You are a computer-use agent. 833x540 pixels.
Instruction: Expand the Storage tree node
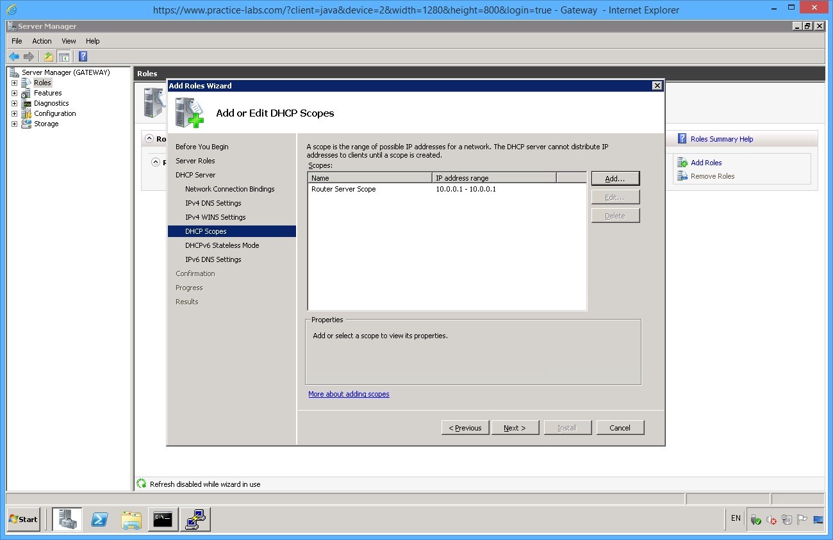(14, 124)
